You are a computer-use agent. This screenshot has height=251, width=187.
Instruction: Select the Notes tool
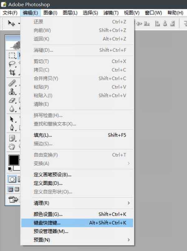pyautogui.click(x=12, y=138)
